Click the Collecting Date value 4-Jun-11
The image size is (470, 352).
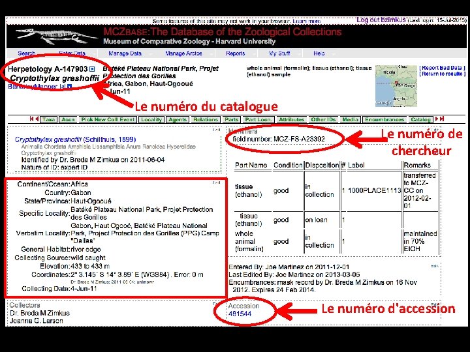click(84, 289)
